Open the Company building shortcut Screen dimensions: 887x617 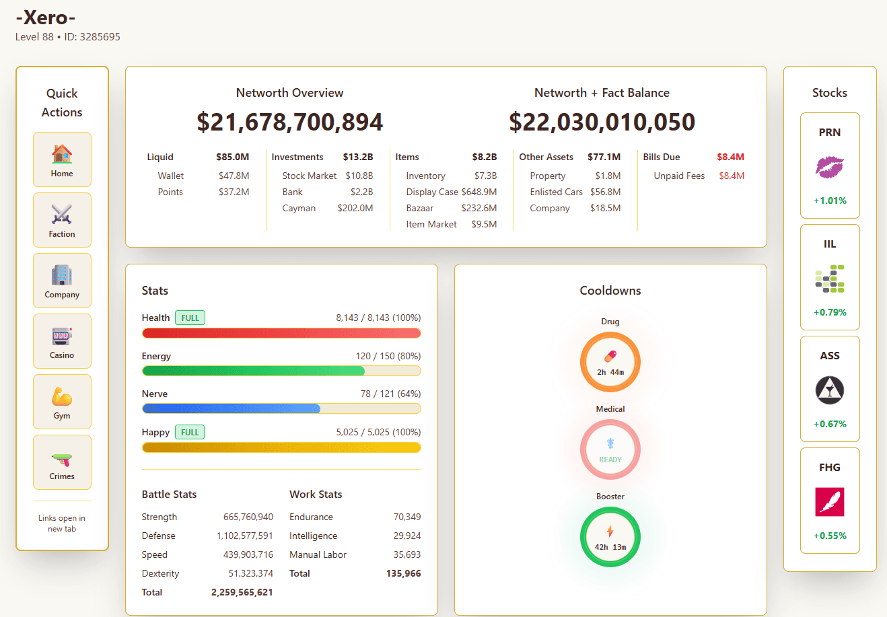pyautogui.click(x=62, y=281)
